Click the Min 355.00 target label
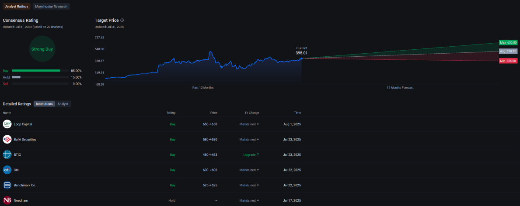 click(x=508, y=61)
